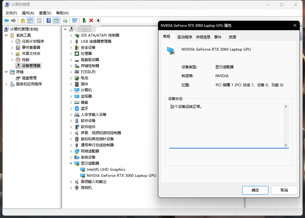Click the blue Back arrow in toolbar
The image size is (305, 218).
[6, 20]
